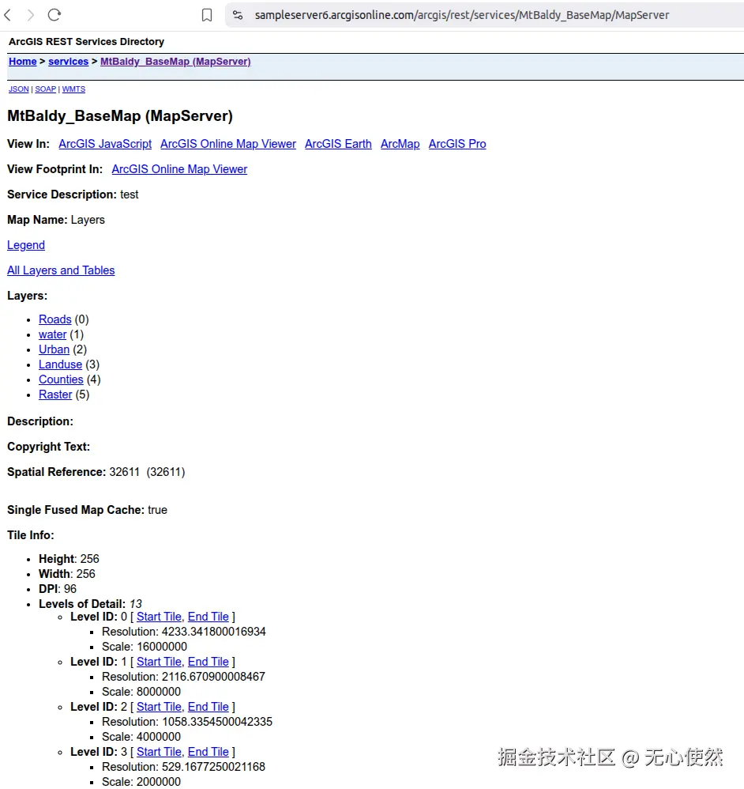Go forward with the browser forward arrow
This screenshot has height=789, width=744.
31,15
